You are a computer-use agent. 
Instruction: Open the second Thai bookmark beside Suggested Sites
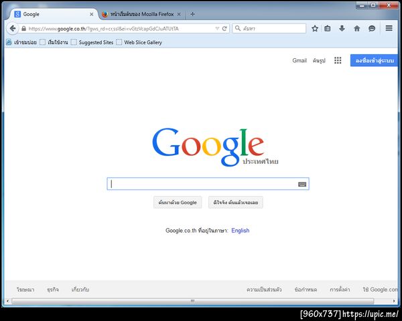(x=54, y=42)
